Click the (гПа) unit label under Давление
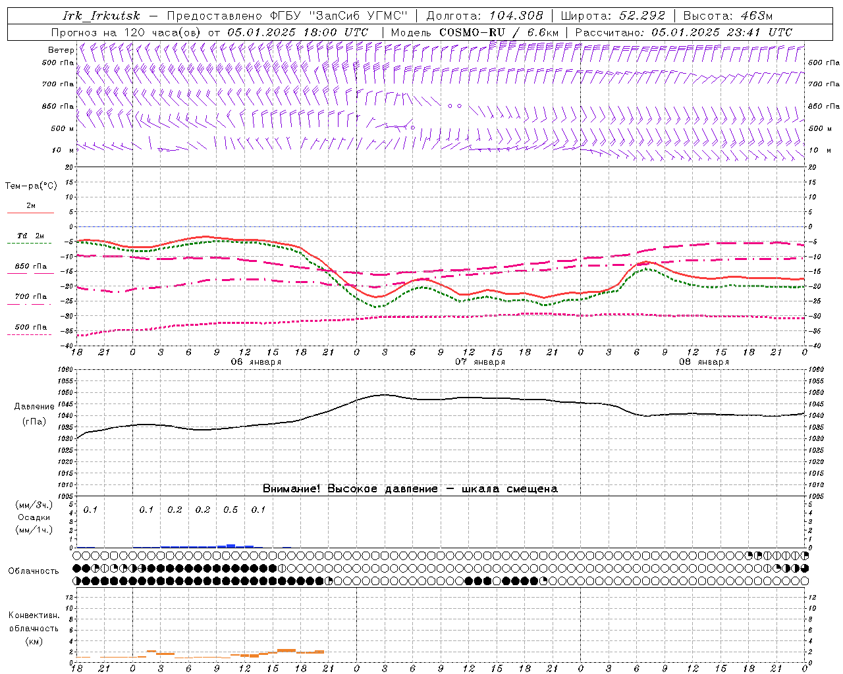 click(33, 422)
